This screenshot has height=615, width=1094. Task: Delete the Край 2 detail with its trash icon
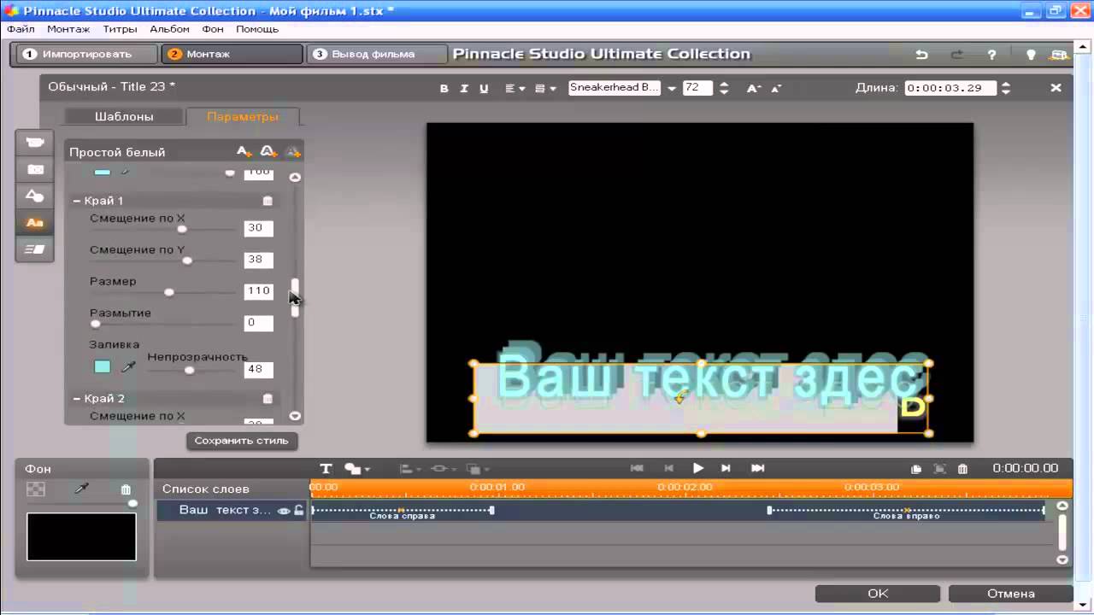(x=268, y=399)
